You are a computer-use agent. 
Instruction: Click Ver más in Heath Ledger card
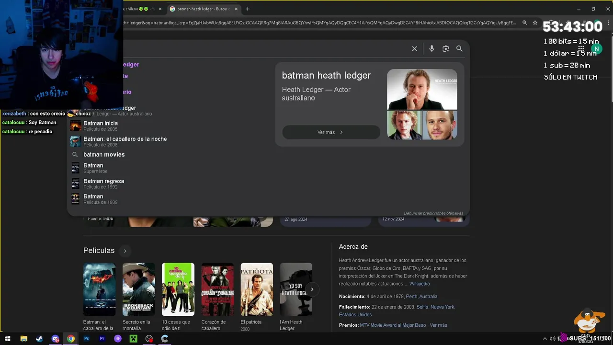pyautogui.click(x=331, y=132)
